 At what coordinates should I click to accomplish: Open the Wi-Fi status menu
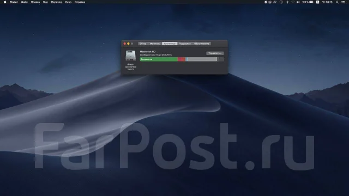[x=292, y=2]
